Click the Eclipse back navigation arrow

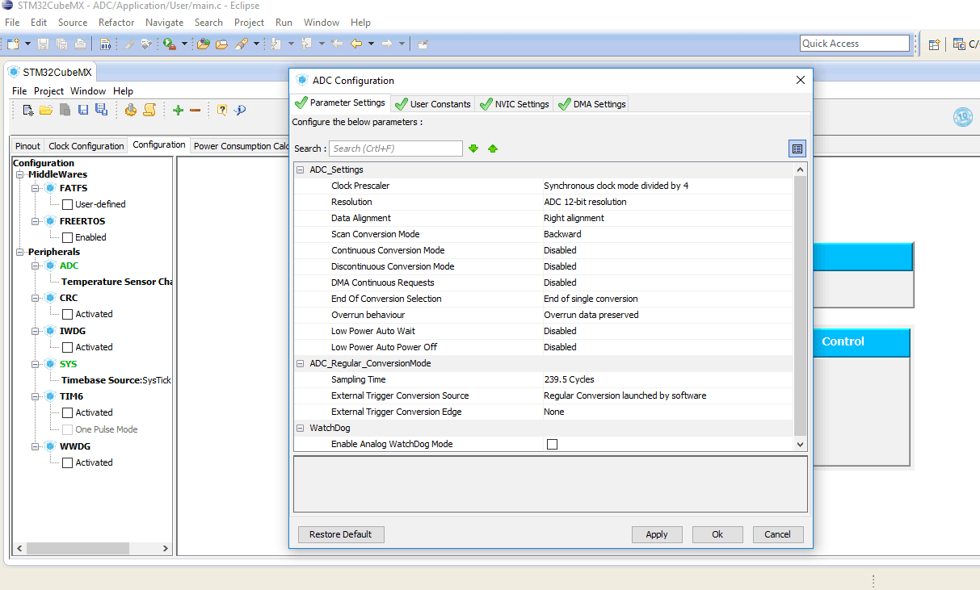pos(355,44)
